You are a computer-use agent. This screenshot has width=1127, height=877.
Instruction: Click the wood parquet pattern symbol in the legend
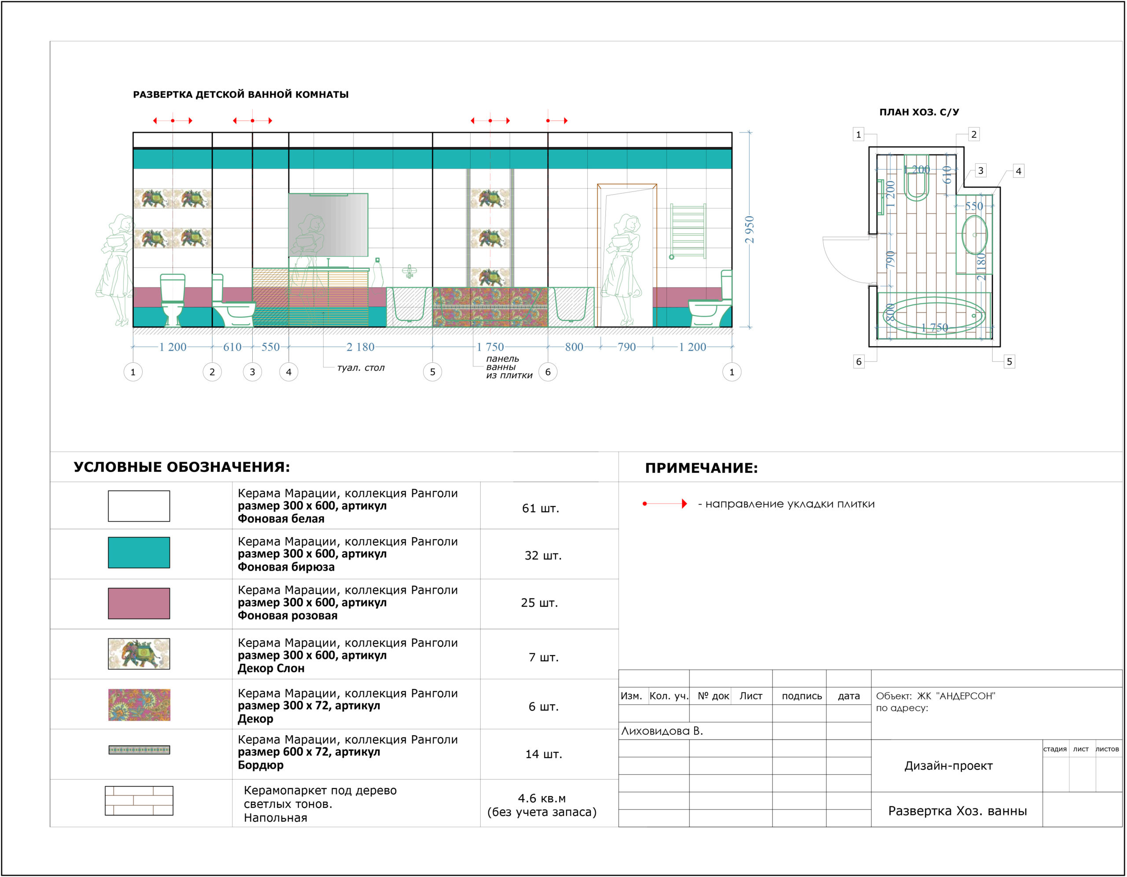pyautogui.click(x=139, y=800)
